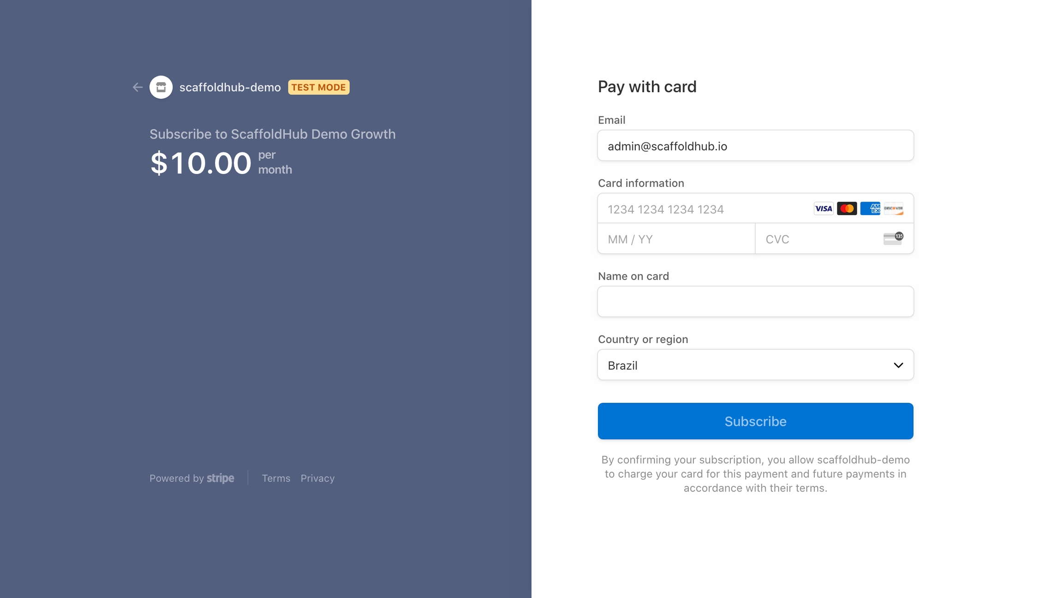Click the card number field
The image size is (1063, 598).
(x=701, y=209)
